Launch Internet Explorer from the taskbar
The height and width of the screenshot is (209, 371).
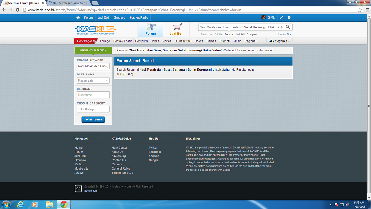21,204
